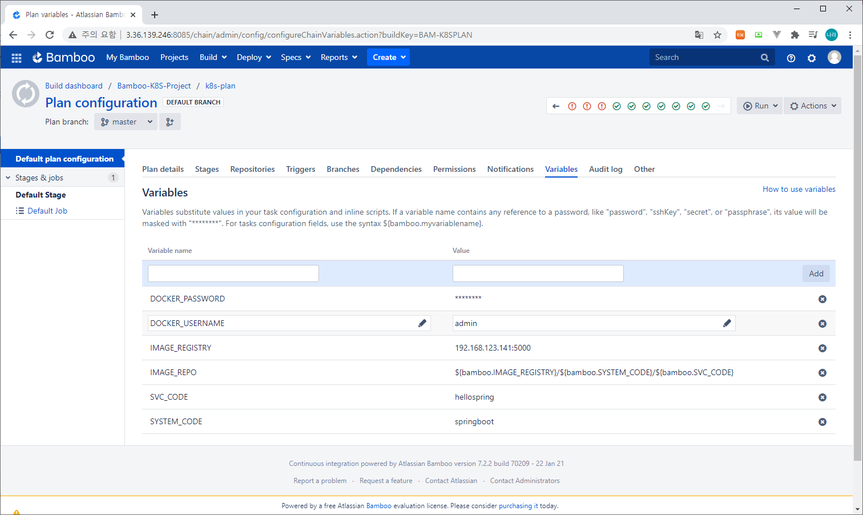The image size is (863, 515).
Task: Open the Run dropdown
Action: 760,106
